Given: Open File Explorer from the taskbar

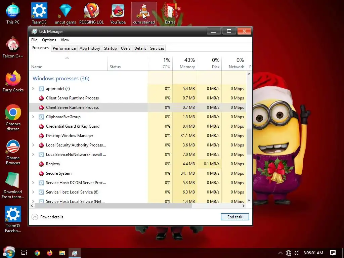Looking at the screenshot, I should pyautogui.click(x=62, y=253).
